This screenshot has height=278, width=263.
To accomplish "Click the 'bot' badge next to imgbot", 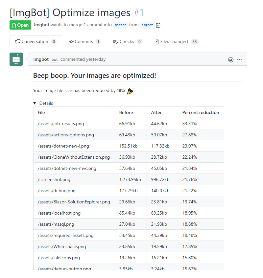I will click(54, 59).
